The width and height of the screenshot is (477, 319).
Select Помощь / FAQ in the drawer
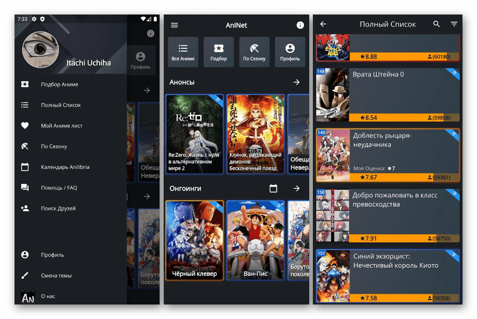click(59, 188)
